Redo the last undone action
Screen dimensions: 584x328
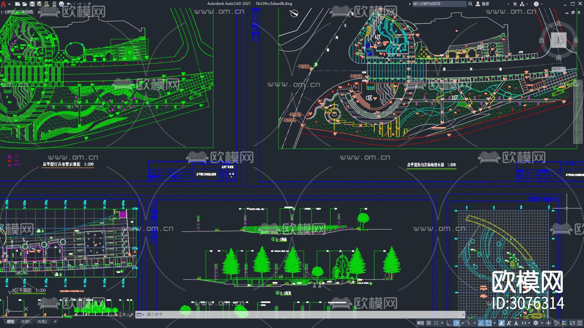pos(79,4)
